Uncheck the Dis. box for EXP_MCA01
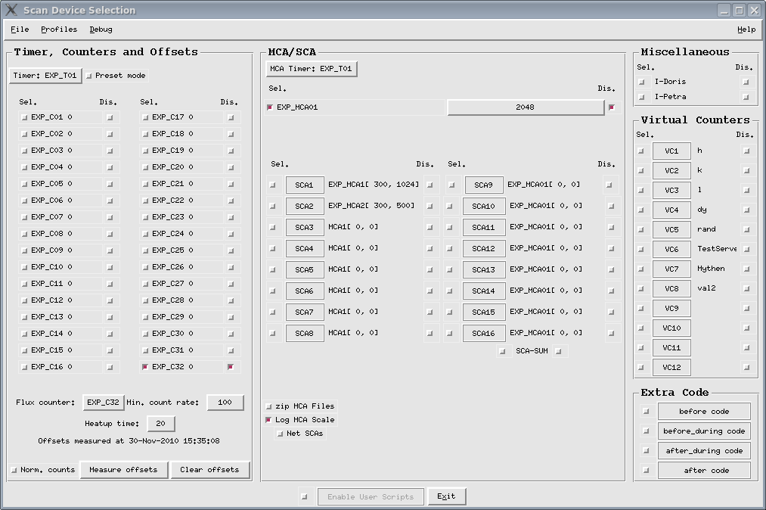 click(612, 107)
